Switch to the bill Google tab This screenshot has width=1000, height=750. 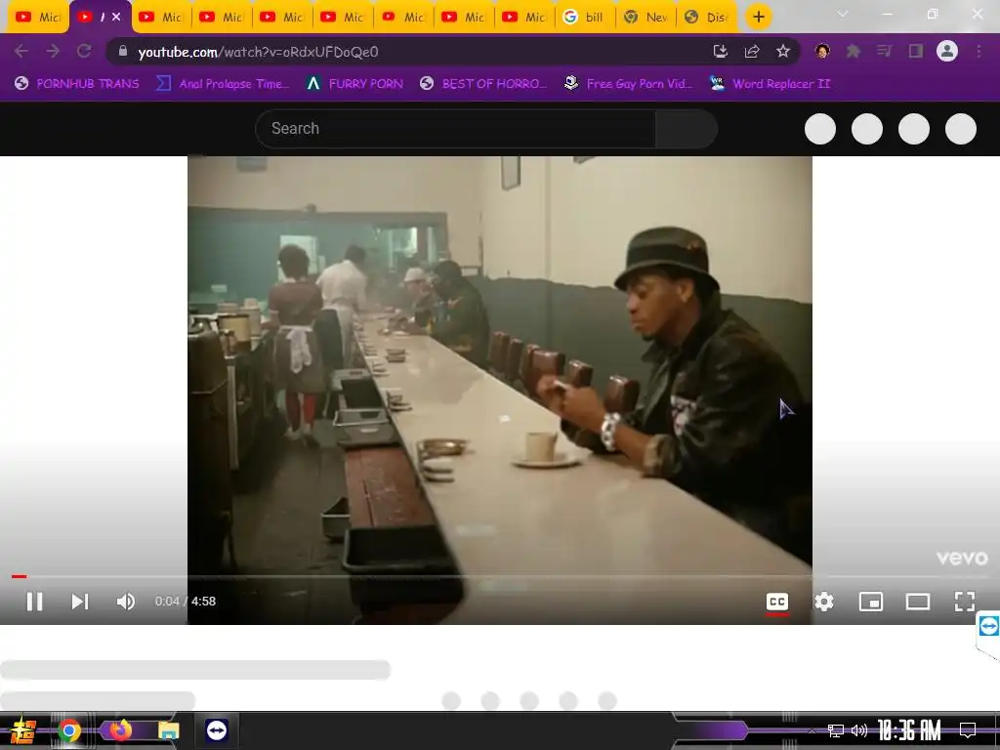pyautogui.click(x=585, y=18)
